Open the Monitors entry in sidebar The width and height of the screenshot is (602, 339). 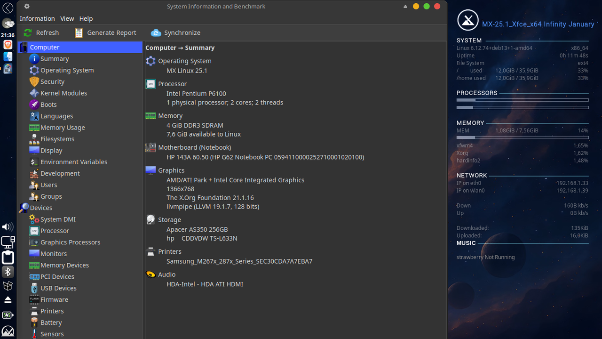tap(54, 253)
